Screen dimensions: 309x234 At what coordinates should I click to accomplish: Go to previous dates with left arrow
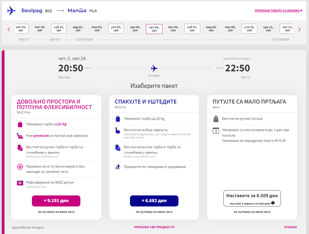pyautogui.click(x=9, y=30)
